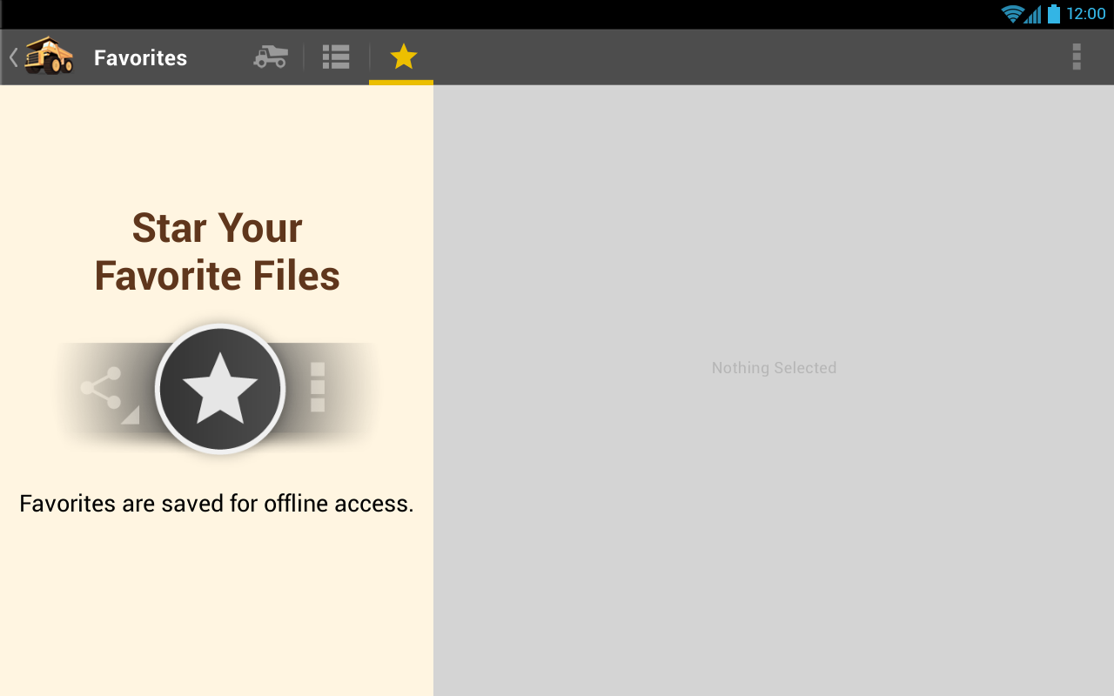Click the Favorites title text
This screenshot has width=1114, height=696.
click(140, 58)
